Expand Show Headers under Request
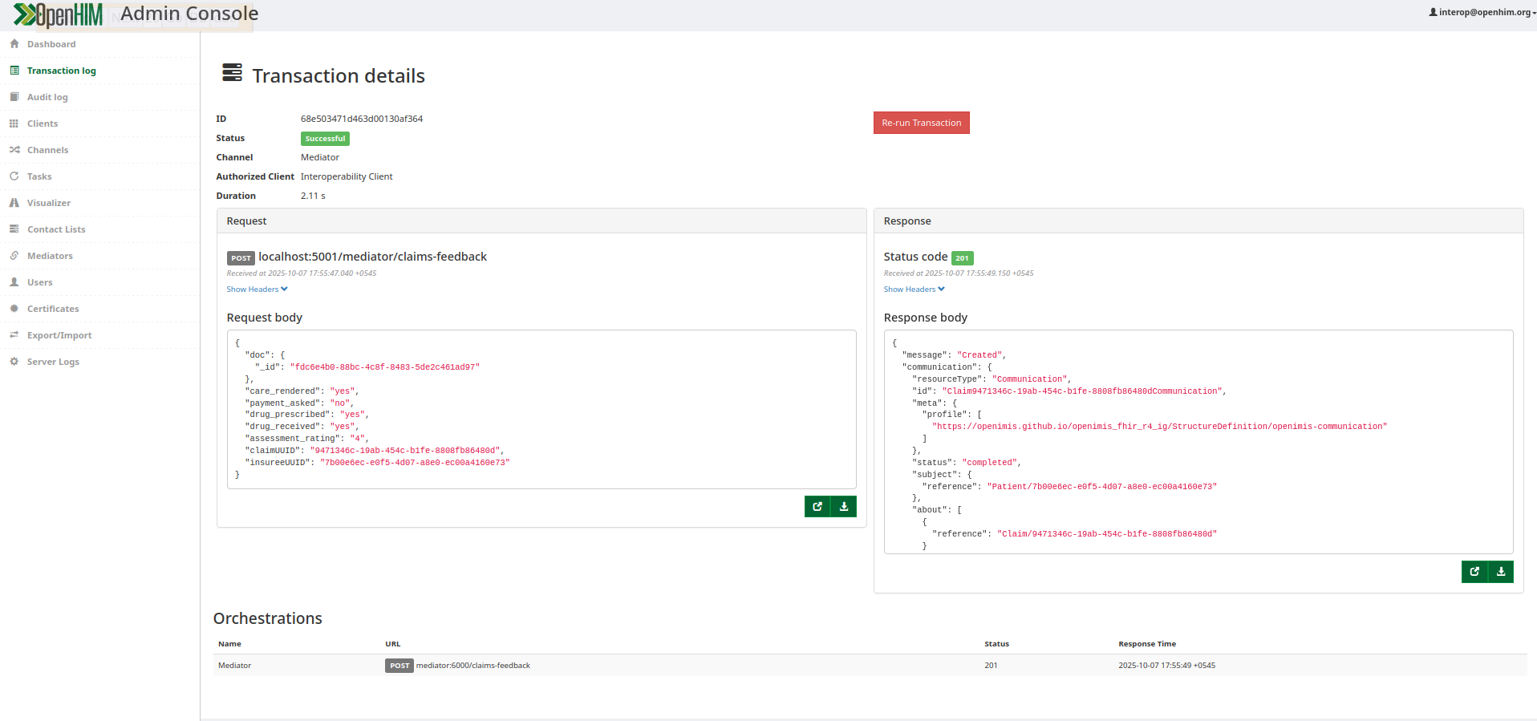 (x=257, y=290)
